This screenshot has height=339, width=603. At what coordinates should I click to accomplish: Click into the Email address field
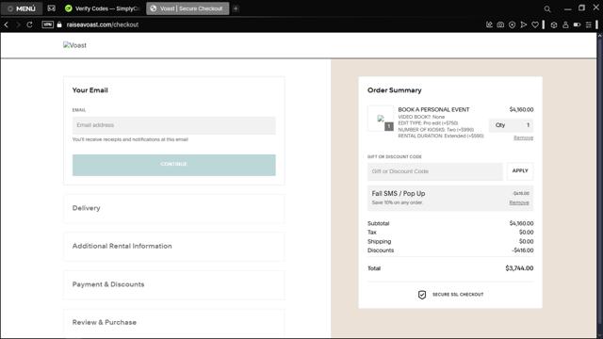point(173,125)
